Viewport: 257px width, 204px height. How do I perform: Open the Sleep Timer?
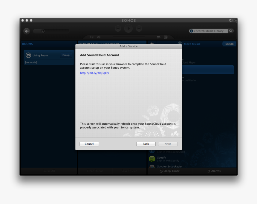pyautogui.click(x=169, y=171)
